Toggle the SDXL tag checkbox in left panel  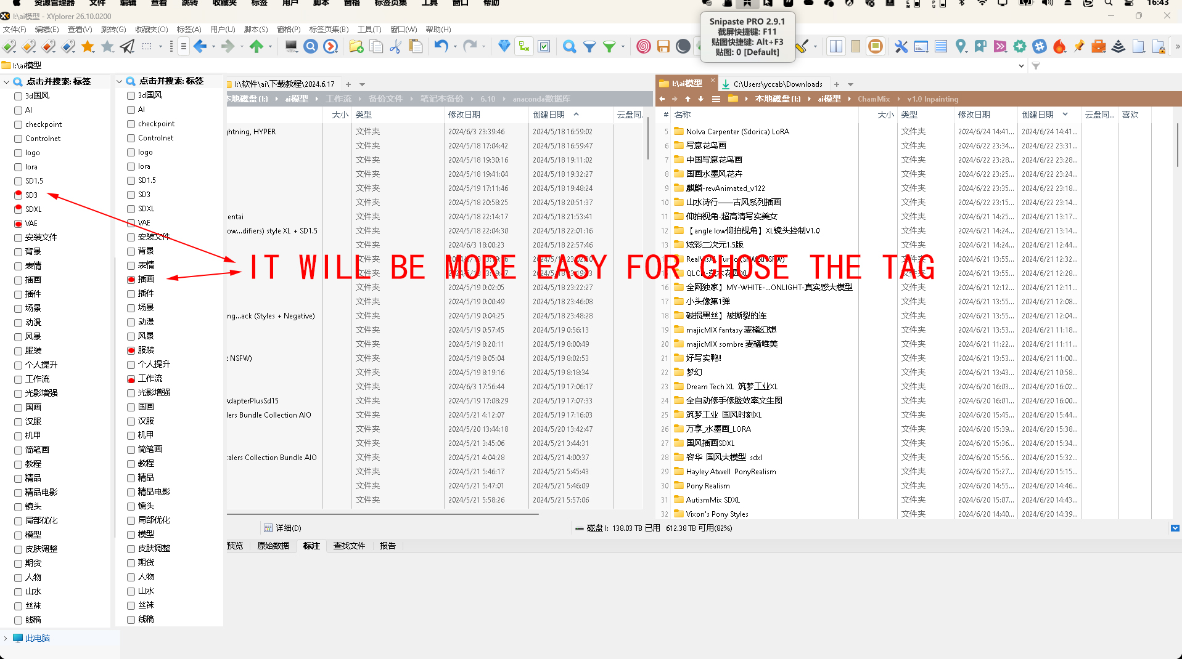[18, 209]
